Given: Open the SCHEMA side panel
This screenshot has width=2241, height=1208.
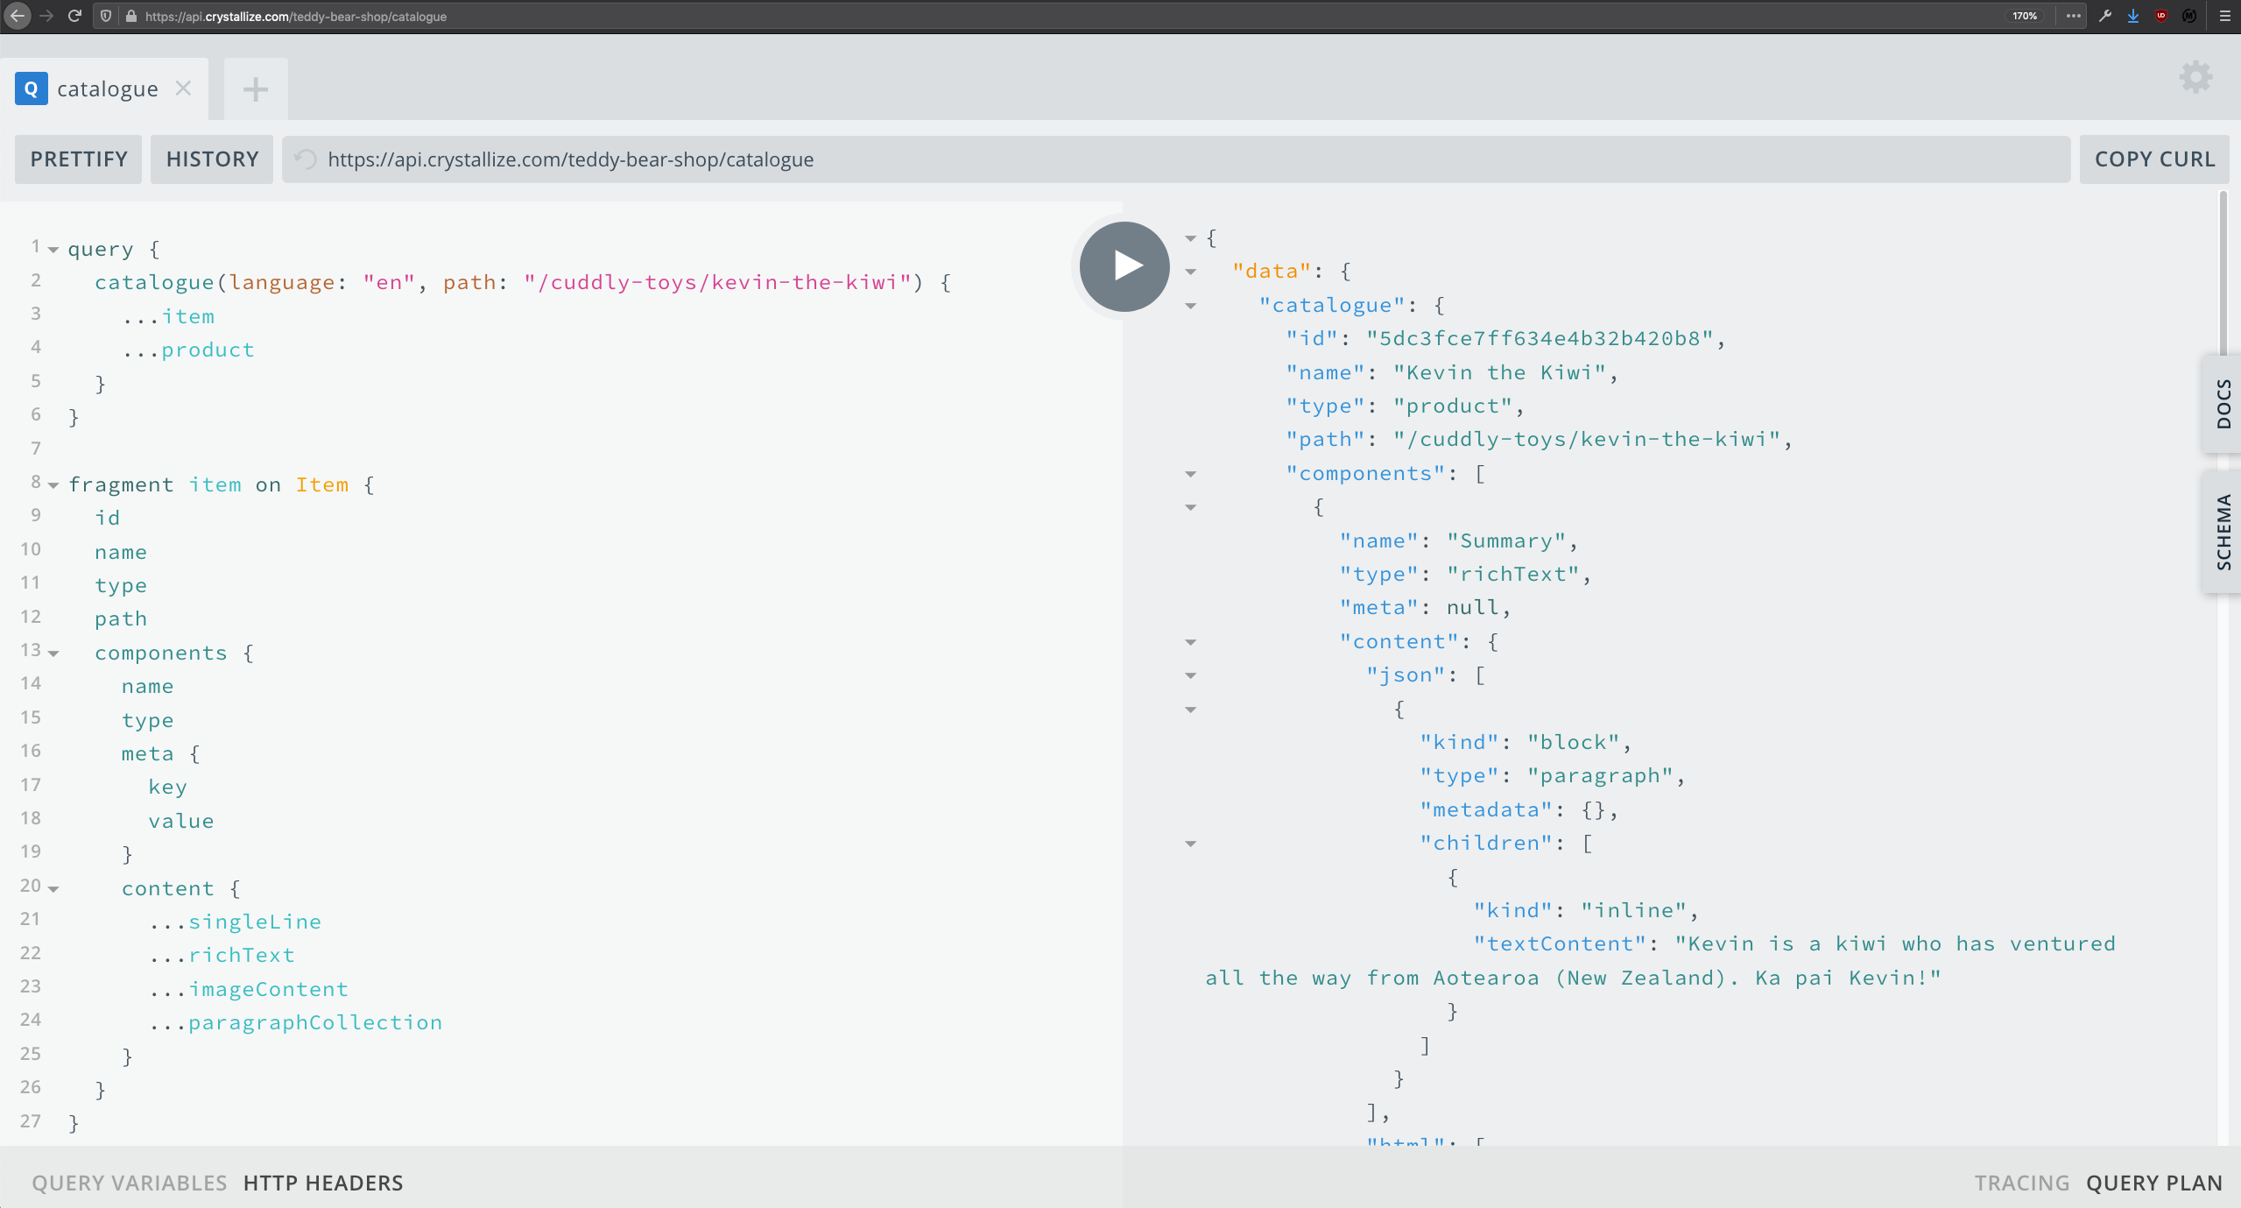Looking at the screenshot, I should tap(2223, 532).
